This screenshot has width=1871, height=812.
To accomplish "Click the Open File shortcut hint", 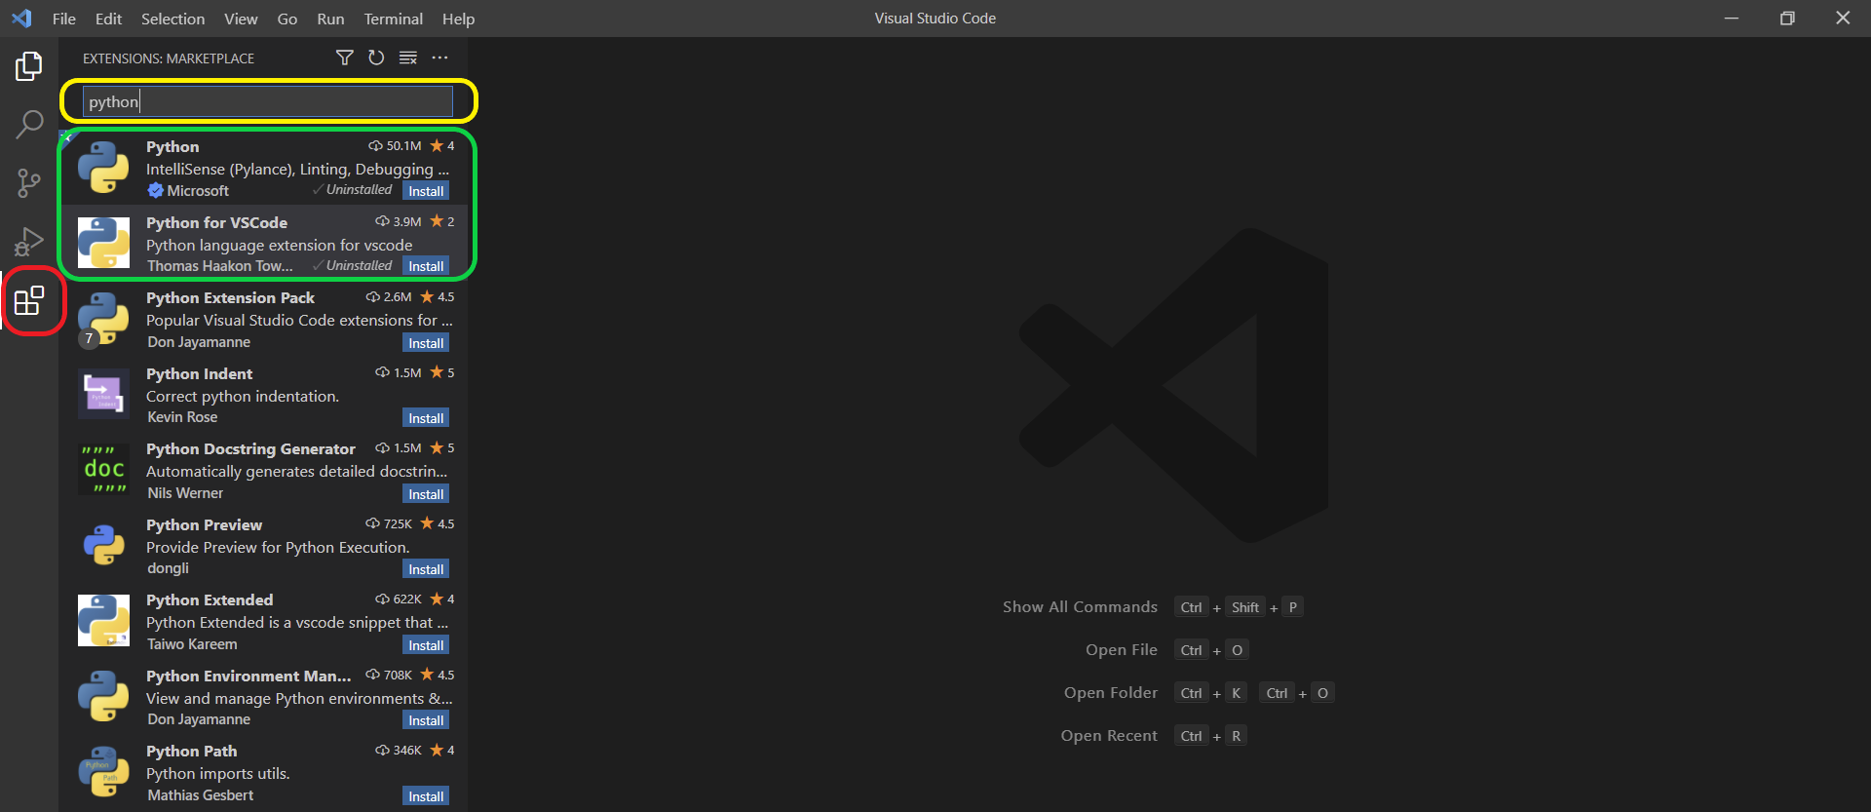I will [x=1122, y=650].
